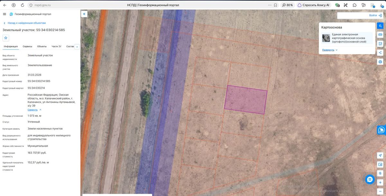Select the orthophoto base layer thumbnail
The height and width of the screenshot is (196, 386).
[326, 38]
